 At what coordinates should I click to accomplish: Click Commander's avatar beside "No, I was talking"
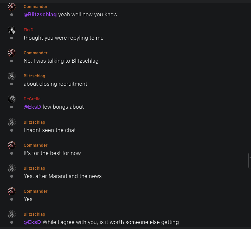point(12,53)
